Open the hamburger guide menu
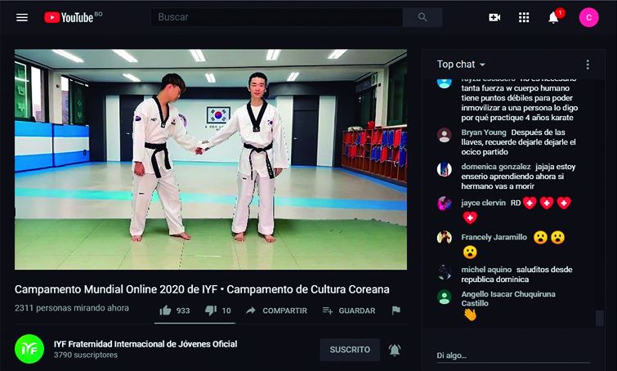Image resolution: width=617 pixels, height=371 pixels. (22, 17)
